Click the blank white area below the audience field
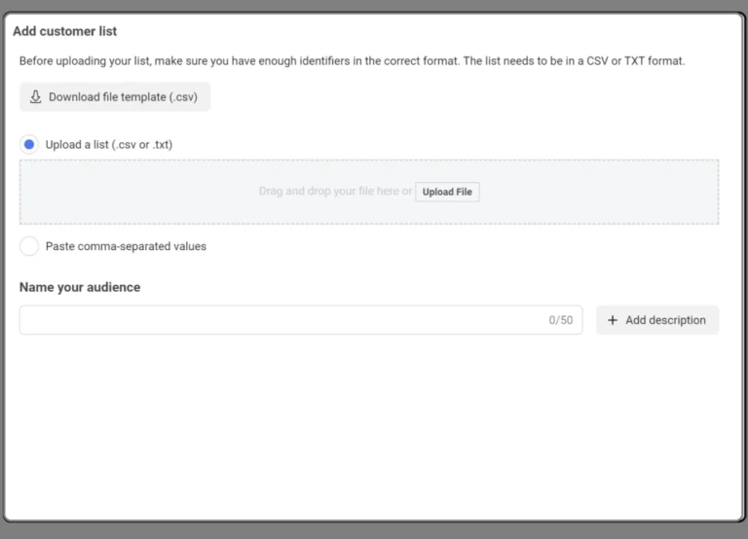Viewport: 748px width, 539px height. [x=370, y=428]
